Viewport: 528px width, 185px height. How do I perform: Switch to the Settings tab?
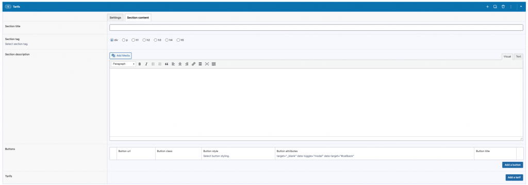pos(115,17)
